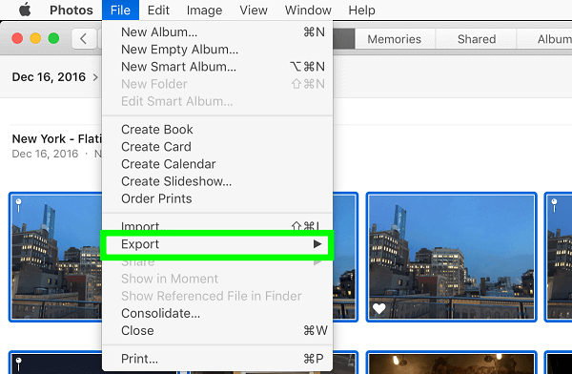
Task: Click the yellow minimize window button
Action: tap(35, 38)
